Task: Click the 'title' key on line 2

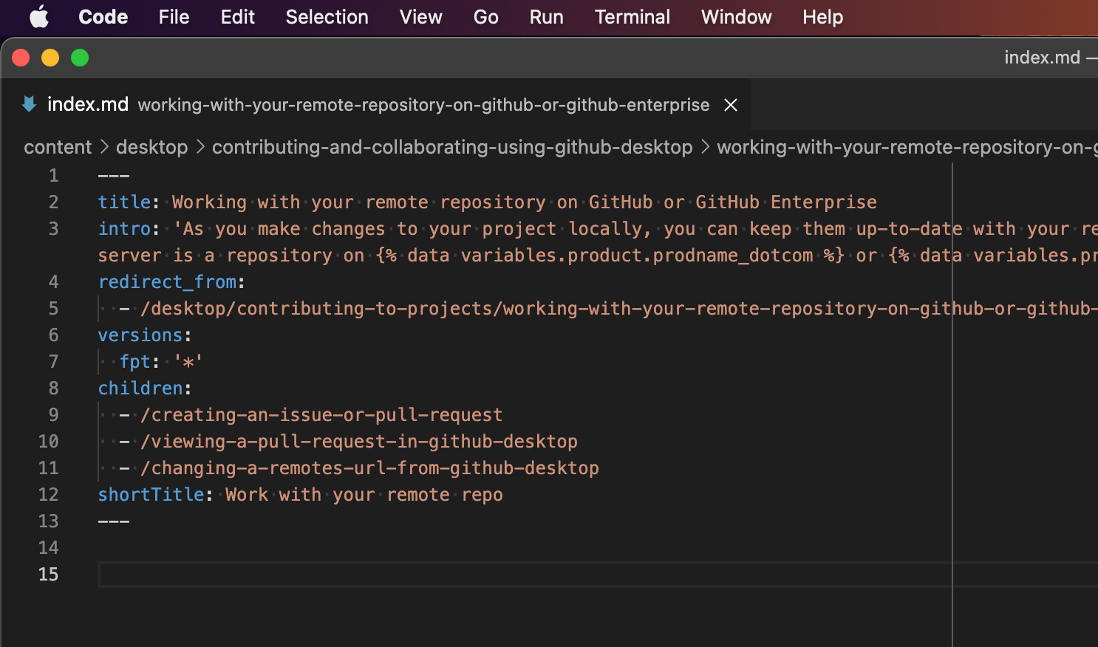Action: coord(124,202)
